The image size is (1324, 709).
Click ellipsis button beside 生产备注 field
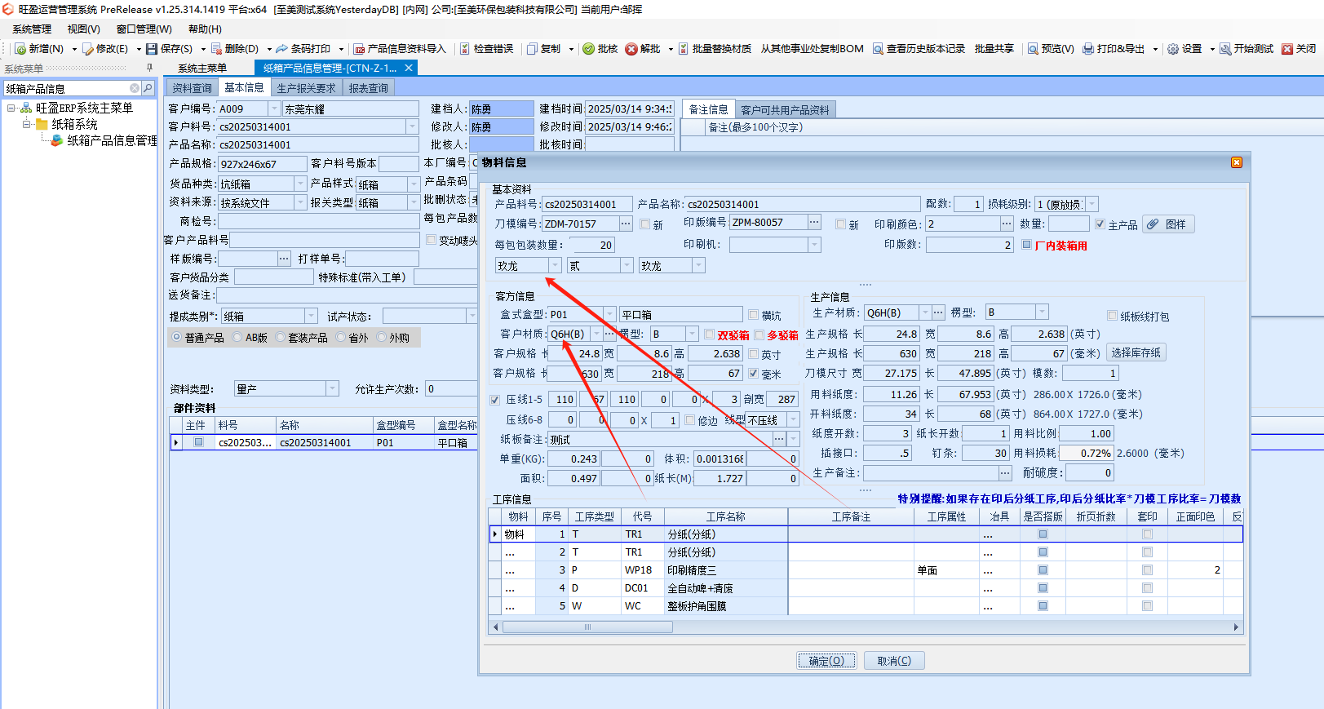pos(1005,472)
